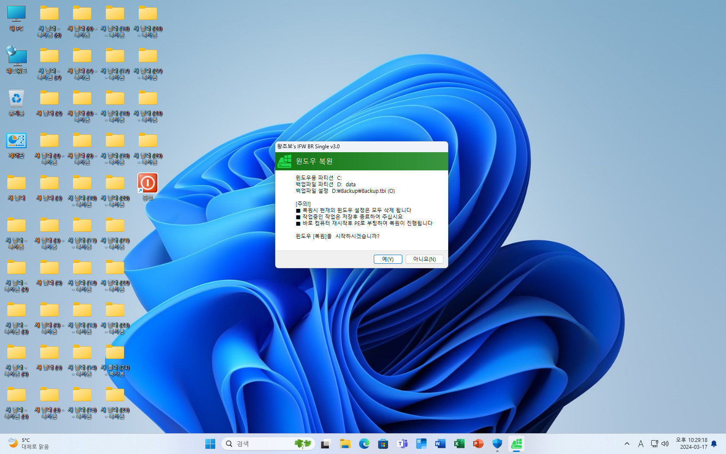Select the 새 폴더 (3) folder
This screenshot has height=454, width=726.
pos(49,188)
